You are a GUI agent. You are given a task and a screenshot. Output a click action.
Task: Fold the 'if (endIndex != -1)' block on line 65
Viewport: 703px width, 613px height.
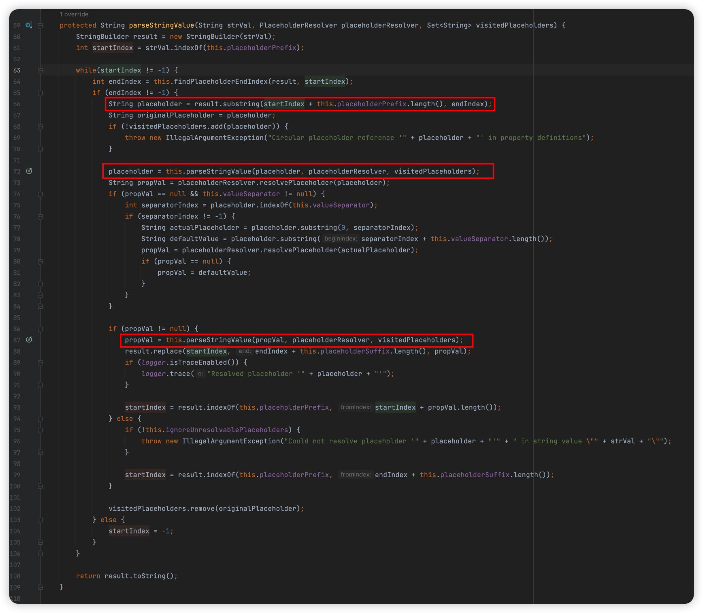pyautogui.click(x=40, y=93)
